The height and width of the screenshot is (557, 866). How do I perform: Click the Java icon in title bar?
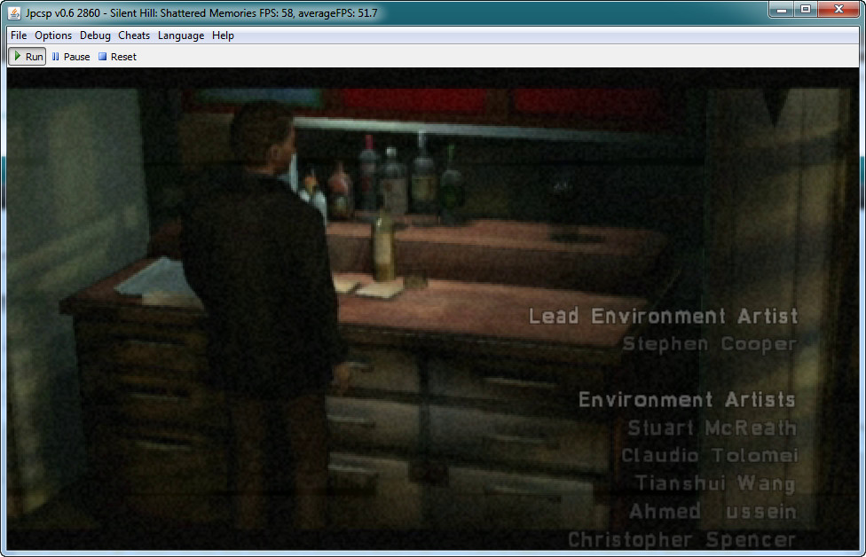click(14, 12)
